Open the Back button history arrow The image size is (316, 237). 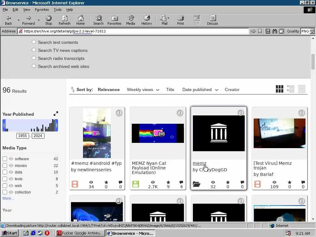tap(19, 20)
